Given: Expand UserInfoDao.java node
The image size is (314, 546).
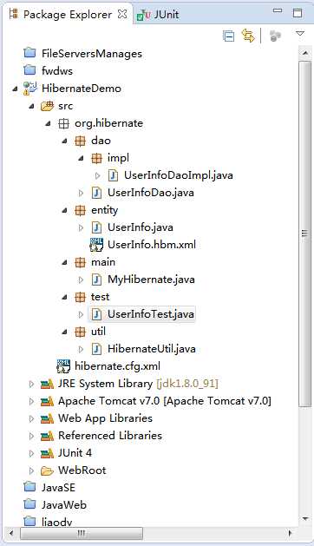Looking at the screenshot, I should [82, 193].
